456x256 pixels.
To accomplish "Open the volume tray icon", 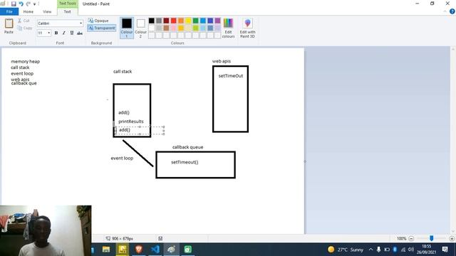I will [x=411, y=250].
